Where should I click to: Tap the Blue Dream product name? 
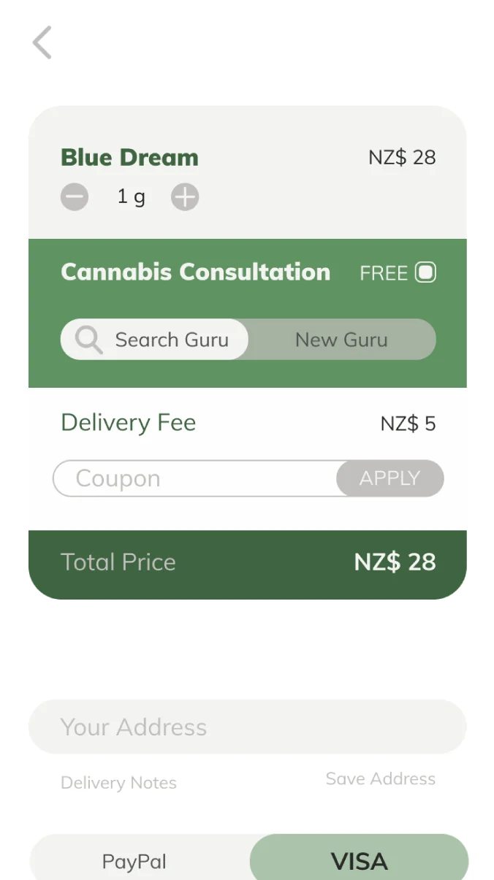tap(129, 158)
